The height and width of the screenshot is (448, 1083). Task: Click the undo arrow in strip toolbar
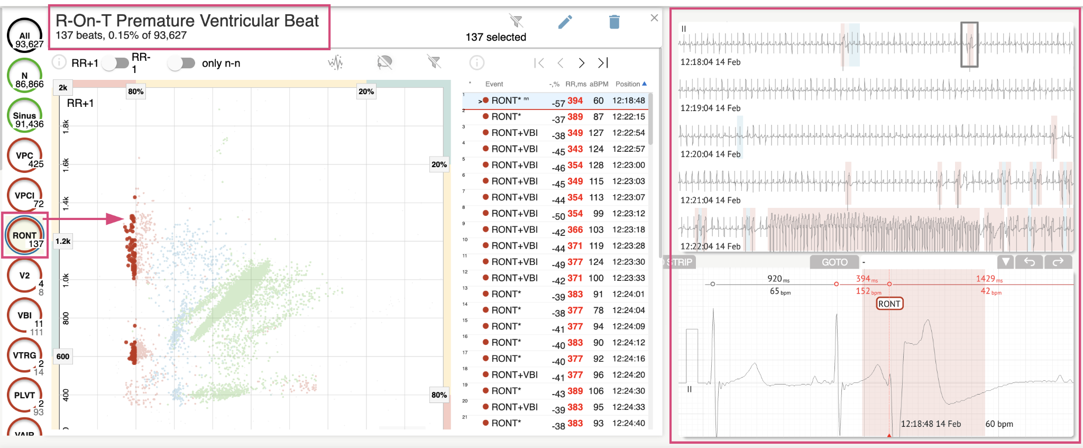point(1029,262)
